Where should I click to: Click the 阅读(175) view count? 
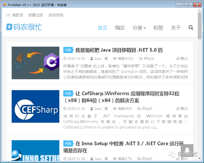122,158
